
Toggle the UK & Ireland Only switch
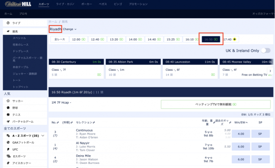(266, 51)
